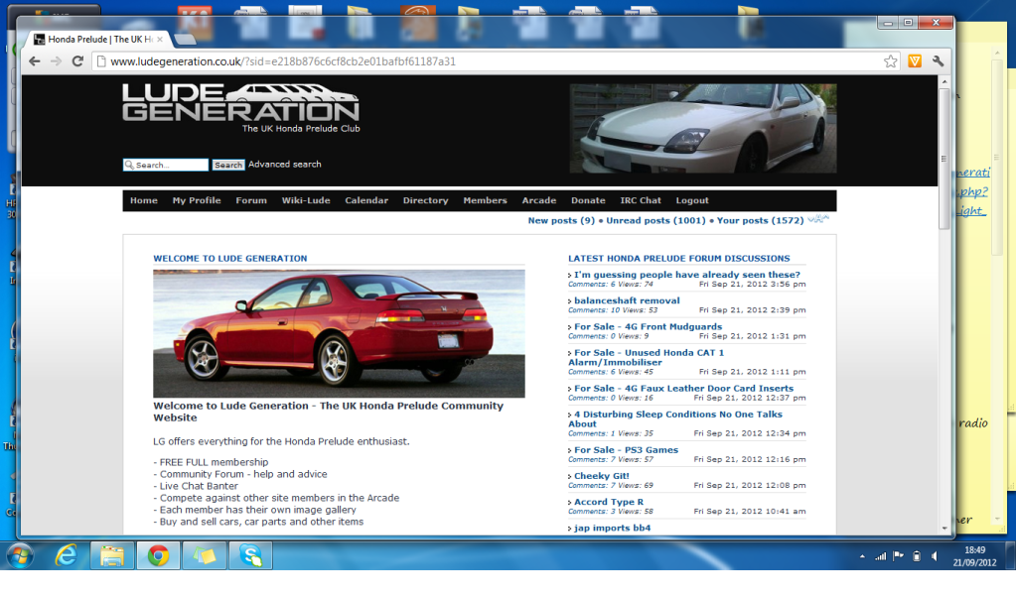Open the balanceshaft removal thread
Image resolution: width=1016 pixels, height=594 pixels.
click(x=627, y=300)
